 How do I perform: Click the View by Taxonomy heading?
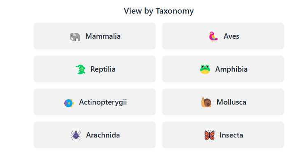pyautogui.click(x=159, y=11)
